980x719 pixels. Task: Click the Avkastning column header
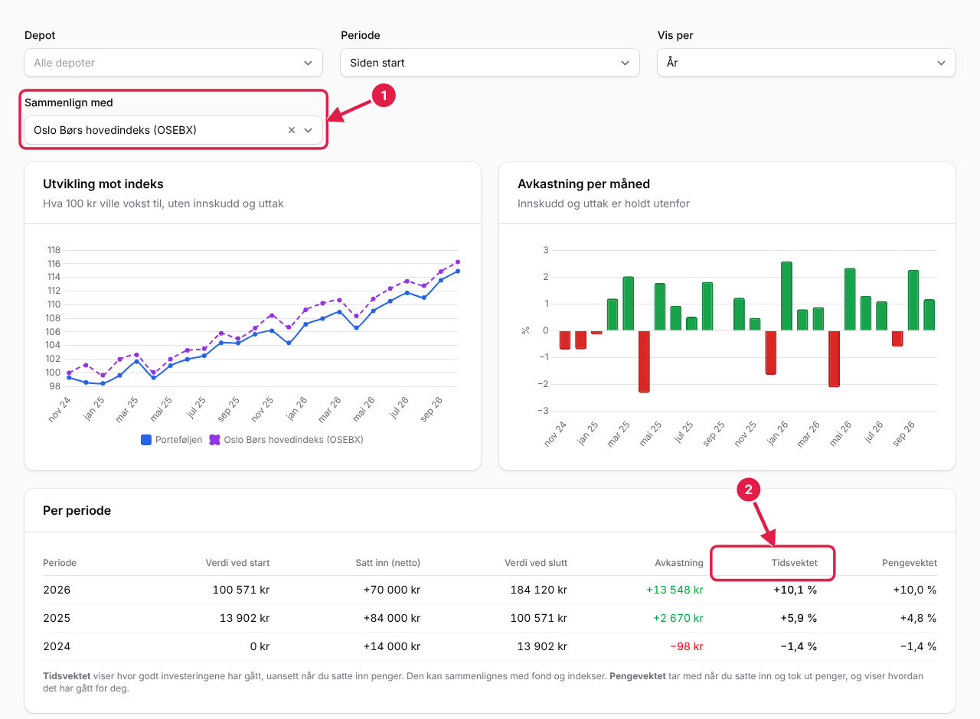[679, 563]
